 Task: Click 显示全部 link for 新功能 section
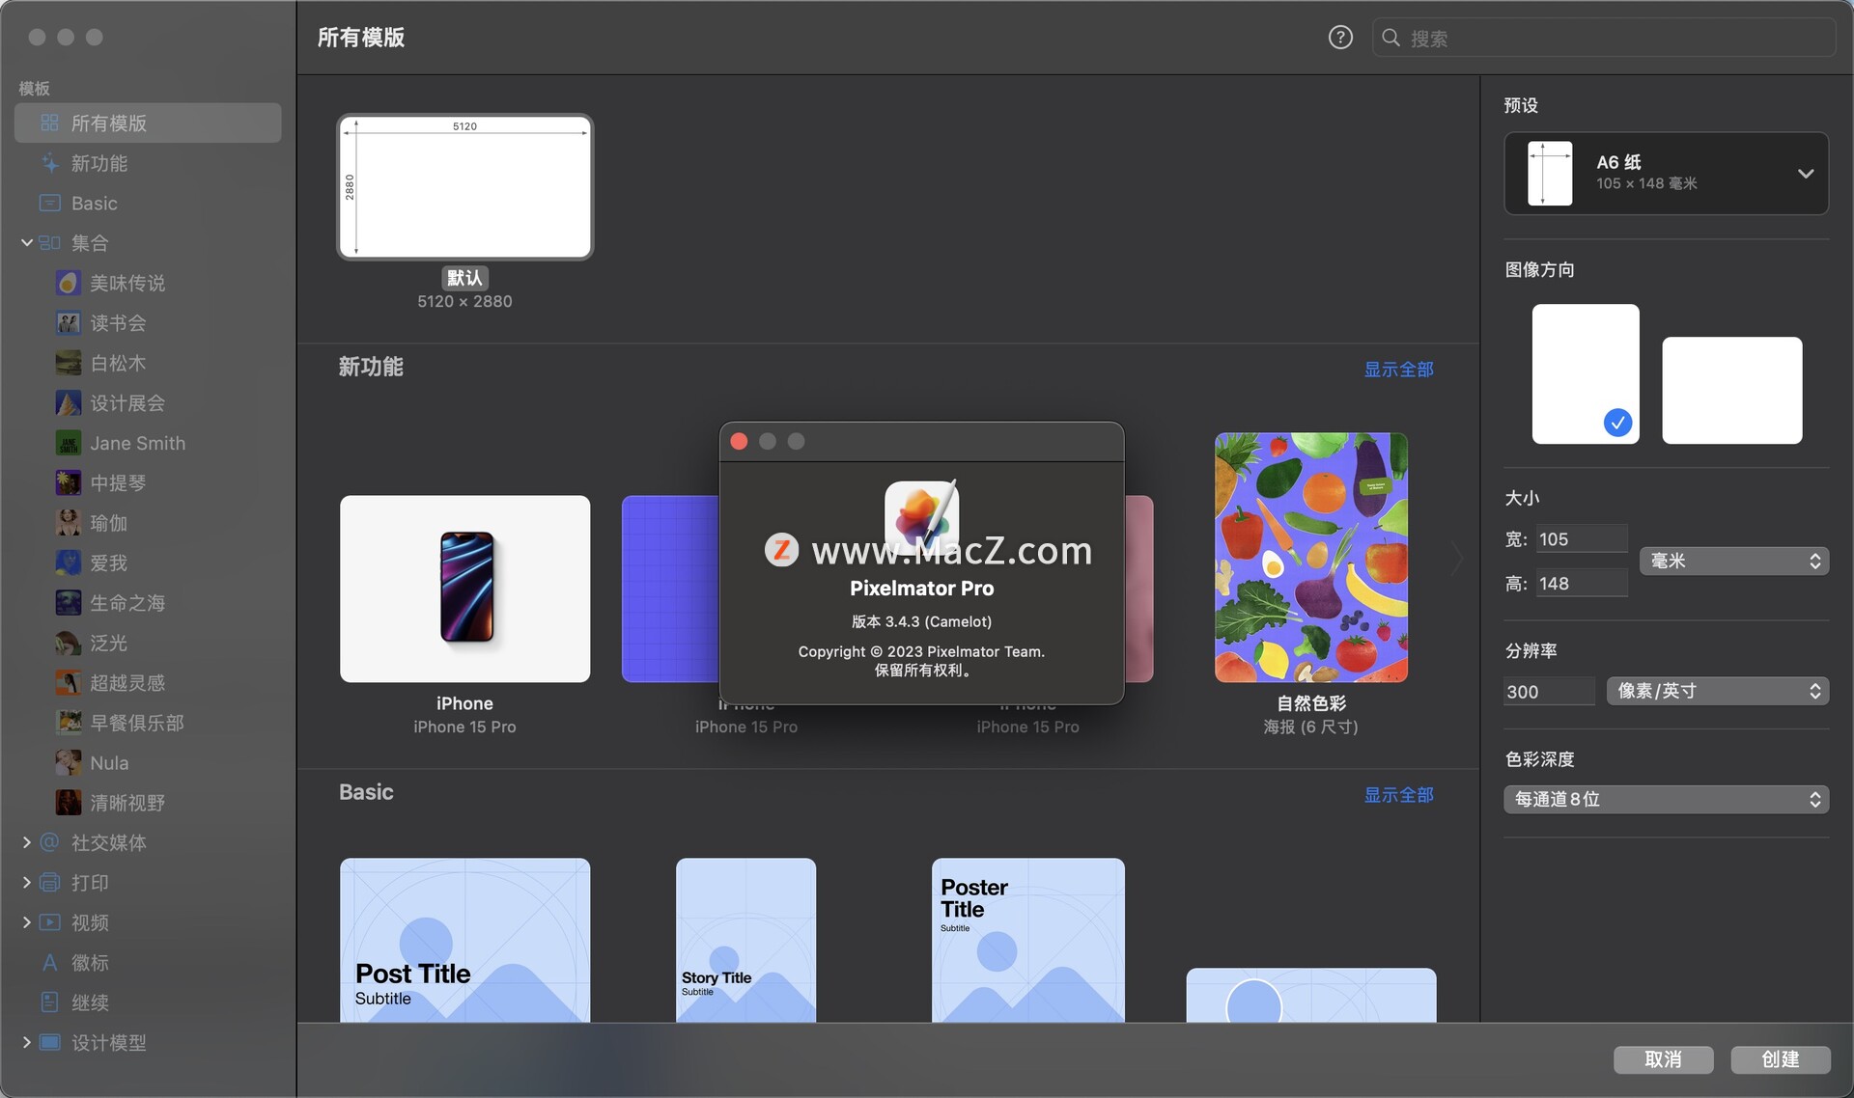(1398, 370)
